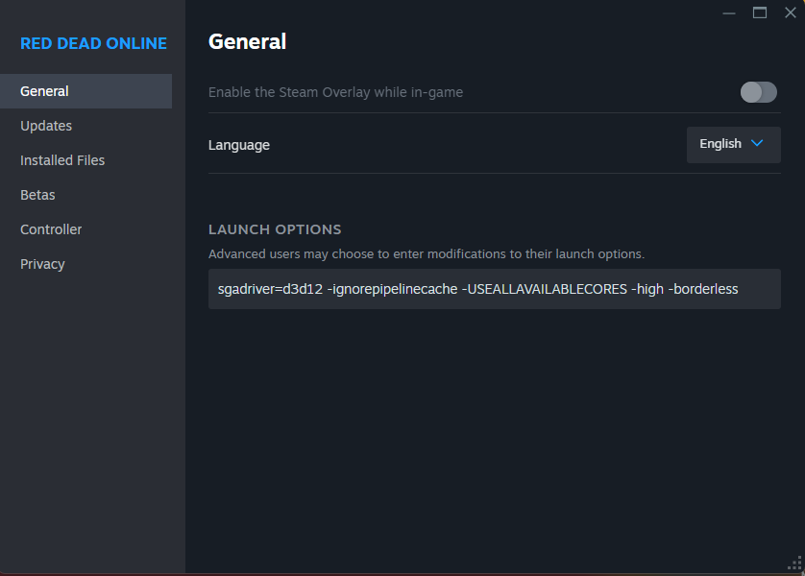Go to the Betas tab
Viewport: 805px width, 576px height.
[x=37, y=195]
